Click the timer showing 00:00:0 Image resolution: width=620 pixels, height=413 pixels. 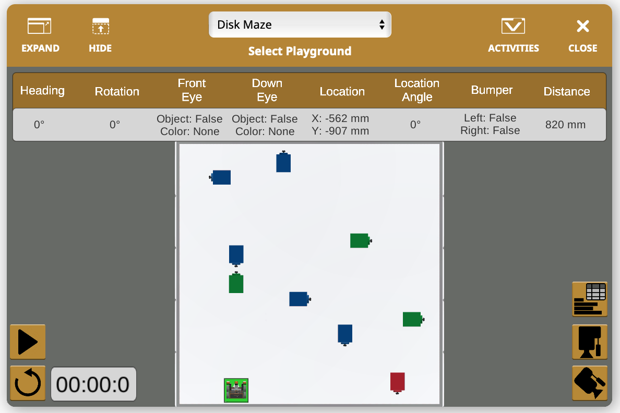(x=93, y=383)
